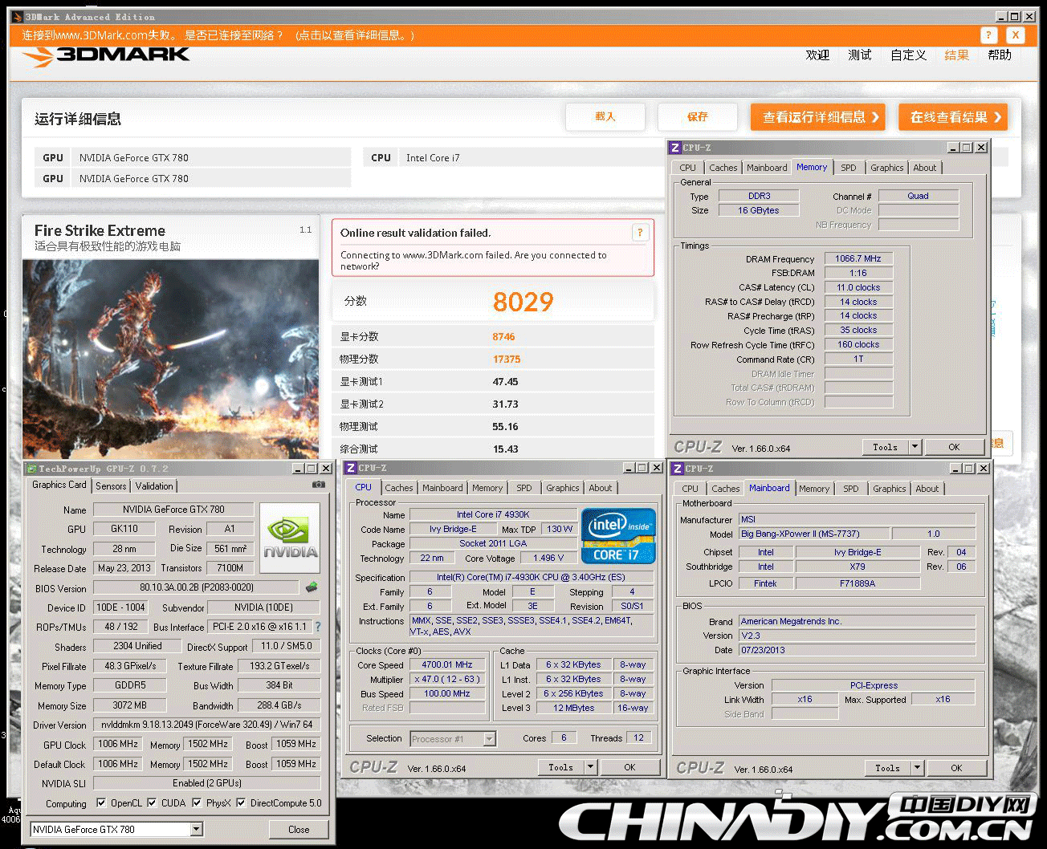Toggle the OpenCL checkbox in GPU-Z

[101, 803]
